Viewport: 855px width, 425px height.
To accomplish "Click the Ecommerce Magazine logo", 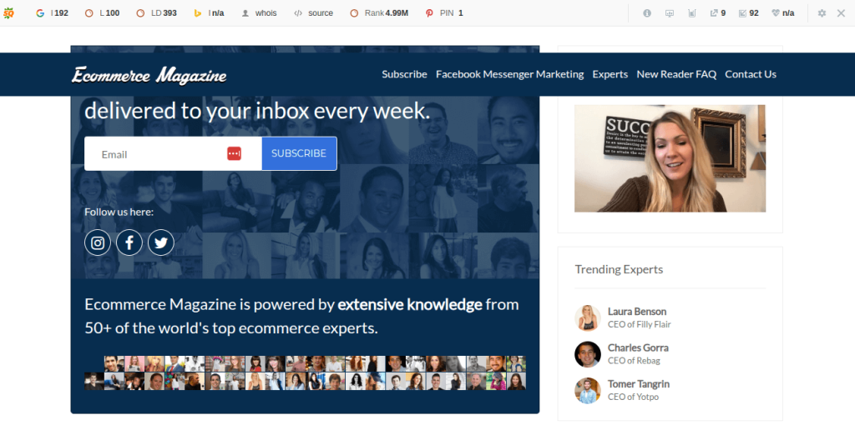I will tap(149, 75).
